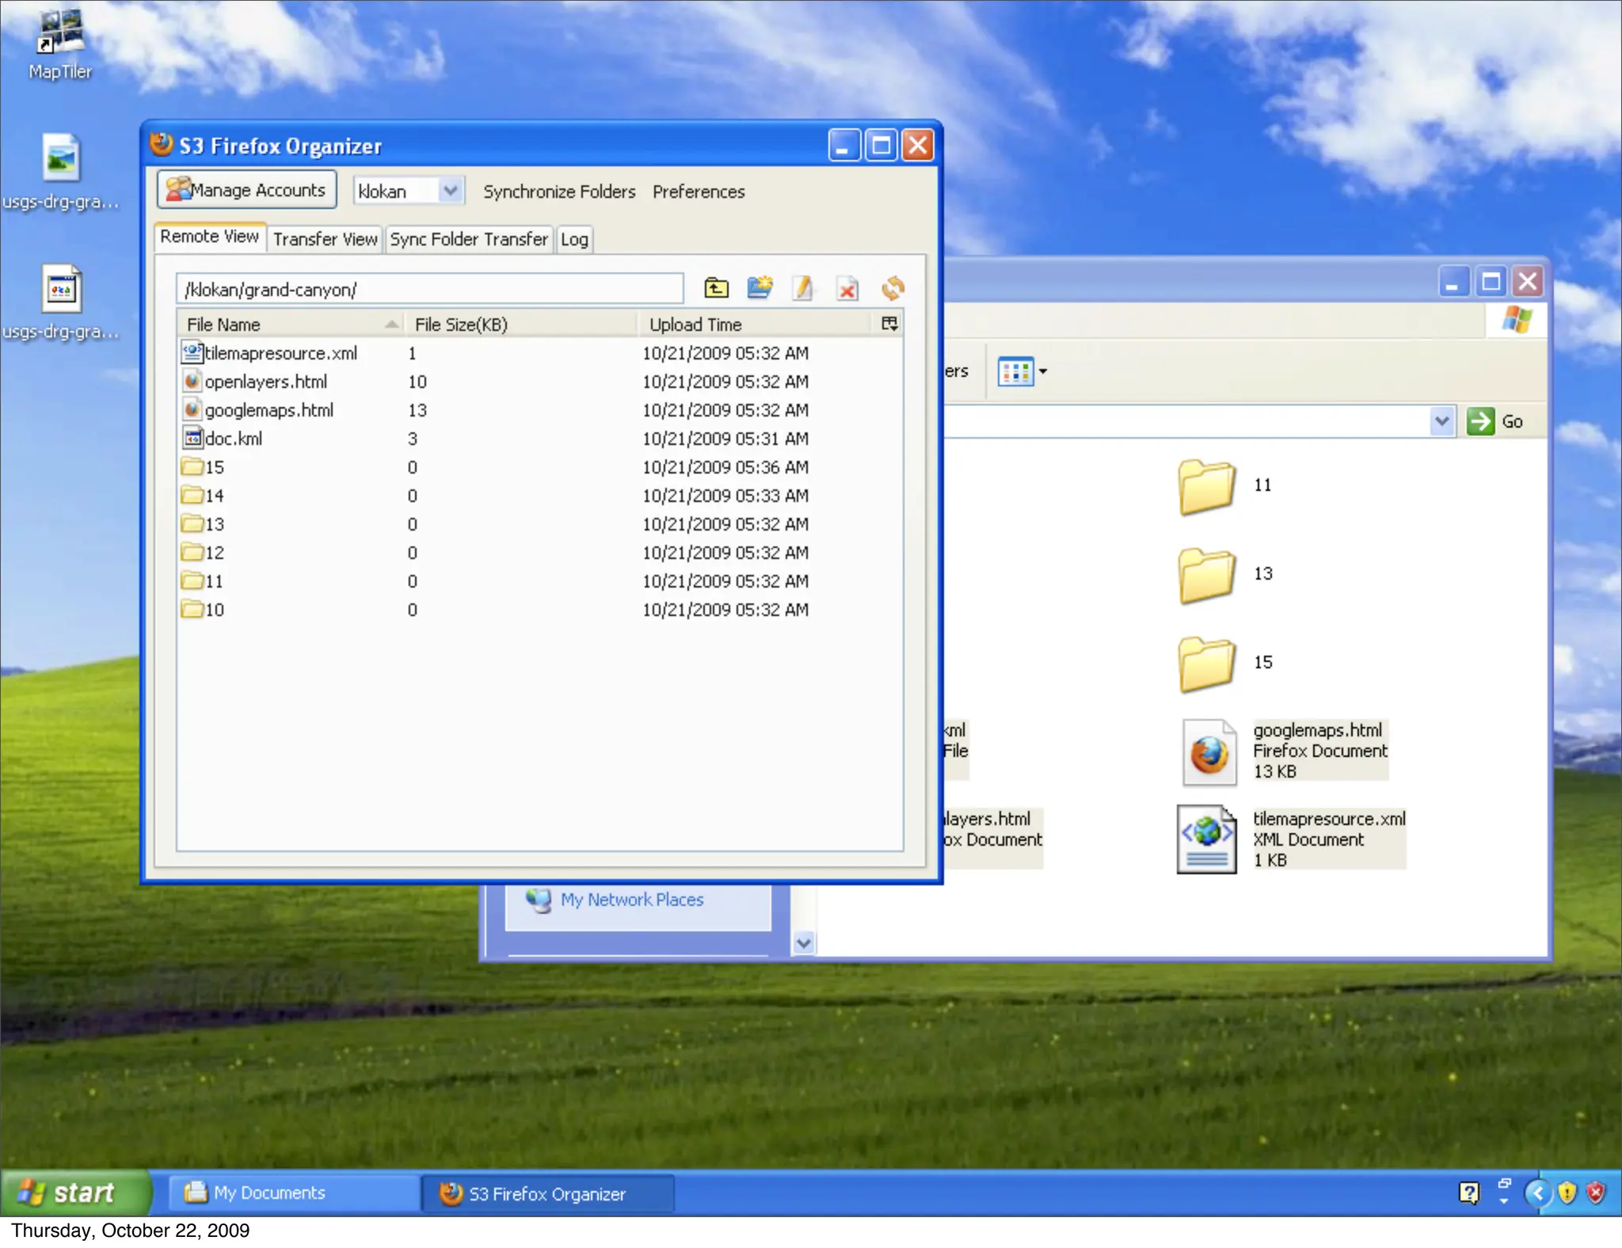Click the edit/rename file pencil icon
The width and height of the screenshot is (1622, 1248).
(x=803, y=288)
